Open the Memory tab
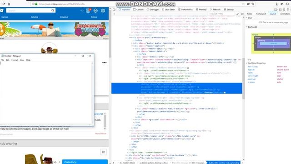The width and height of the screenshot is (291, 164). [201, 10]
